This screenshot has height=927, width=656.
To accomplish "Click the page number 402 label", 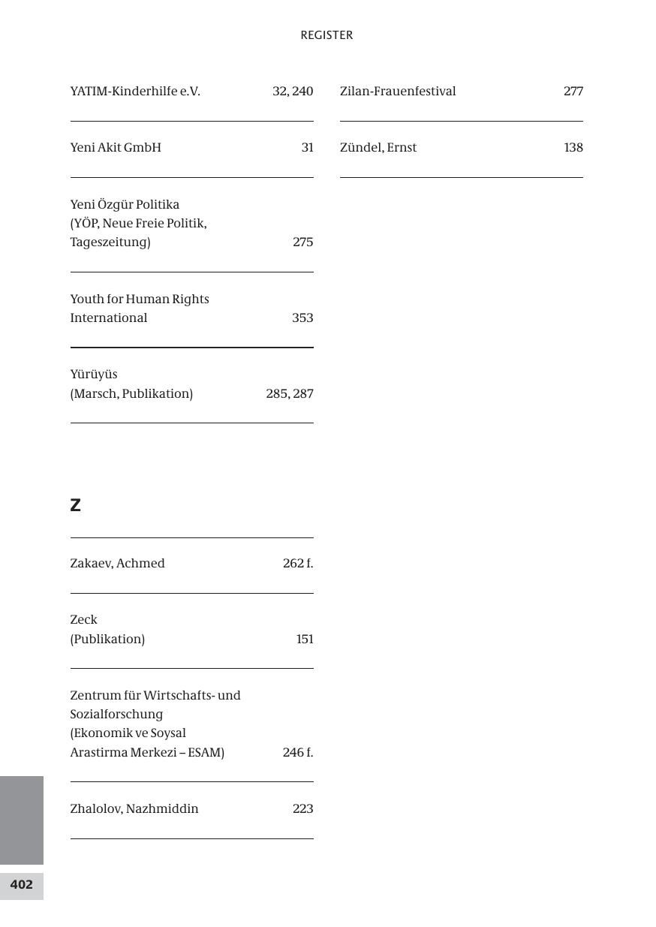I will tap(21, 885).
